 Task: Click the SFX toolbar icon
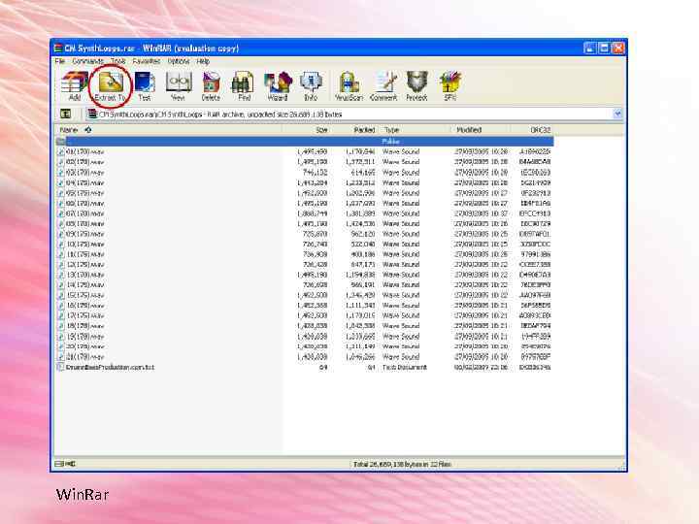[x=450, y=85]
